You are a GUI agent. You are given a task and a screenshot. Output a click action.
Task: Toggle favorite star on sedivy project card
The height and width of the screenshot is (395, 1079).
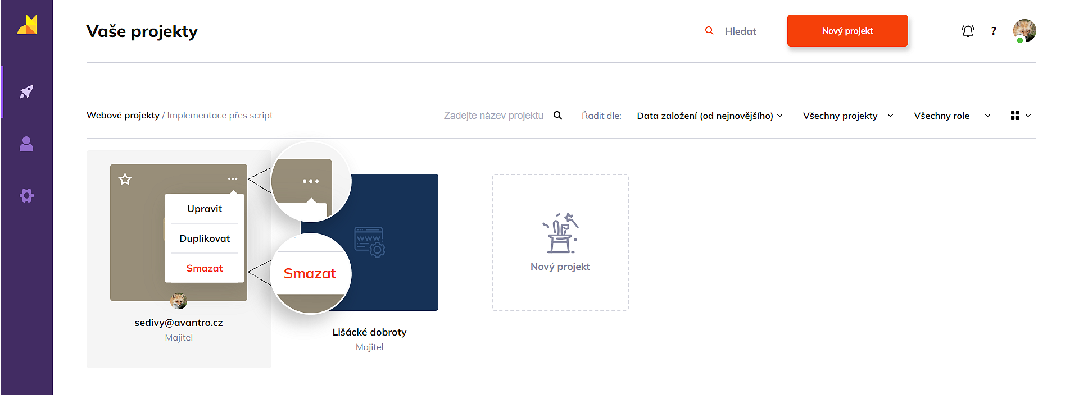(125, 180)
